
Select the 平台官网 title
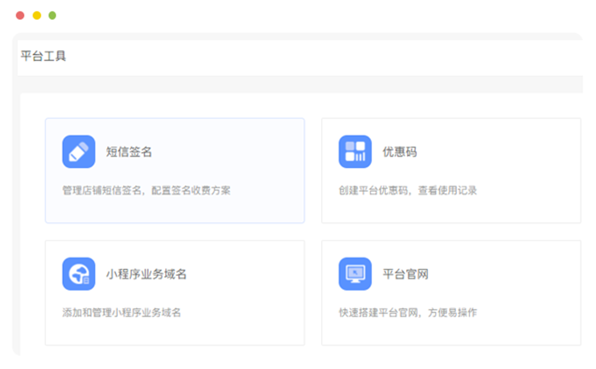click(405, 274)
